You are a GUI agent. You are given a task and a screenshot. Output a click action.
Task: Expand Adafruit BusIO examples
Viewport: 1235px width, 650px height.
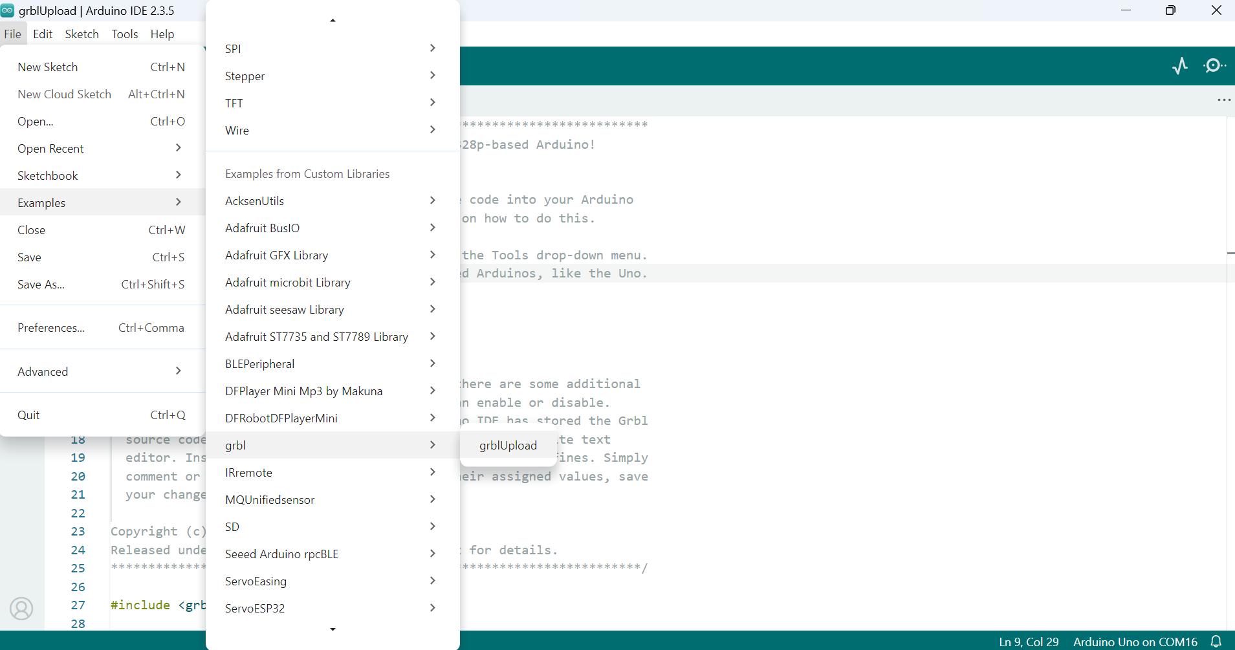coord(333,228)
